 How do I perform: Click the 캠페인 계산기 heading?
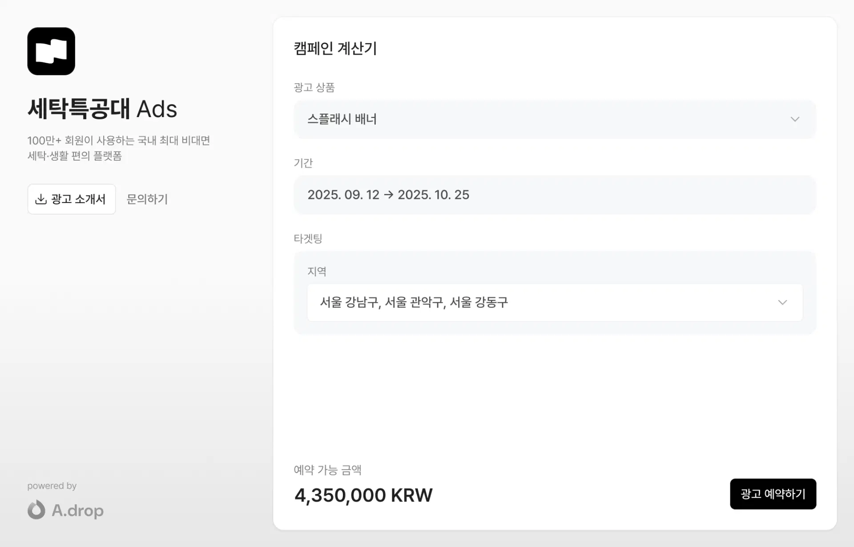(335, 48)
